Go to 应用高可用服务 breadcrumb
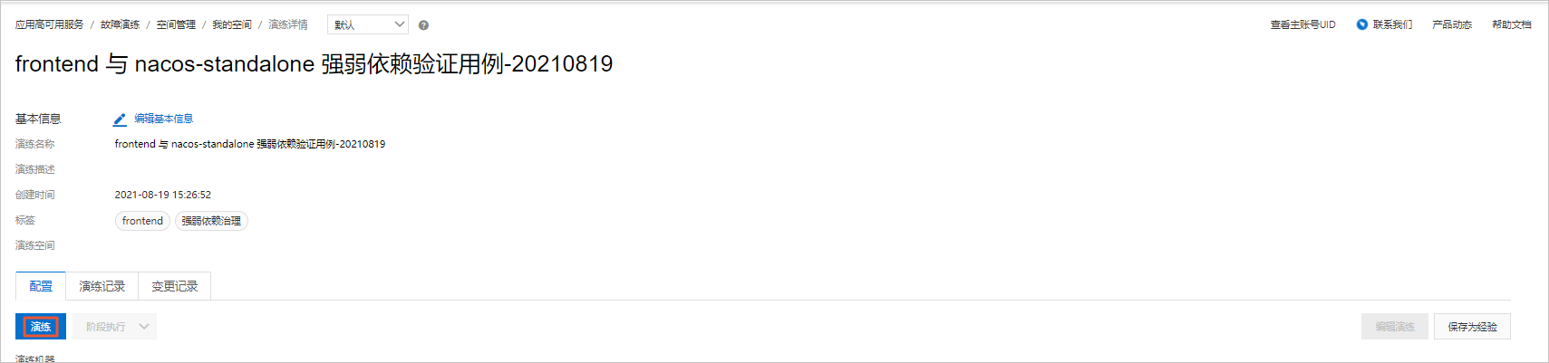 point(49,24)
